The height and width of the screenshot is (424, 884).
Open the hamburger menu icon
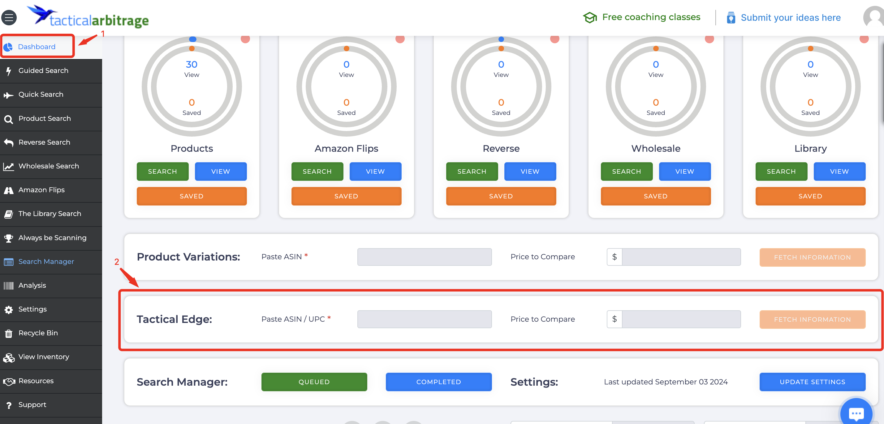click(9, 18)
